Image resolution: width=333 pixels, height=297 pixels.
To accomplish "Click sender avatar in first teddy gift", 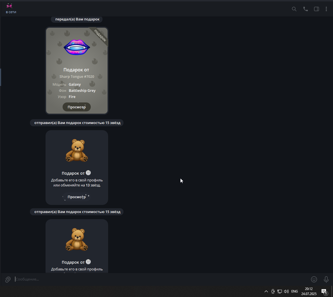I will [x=88, y=173].
